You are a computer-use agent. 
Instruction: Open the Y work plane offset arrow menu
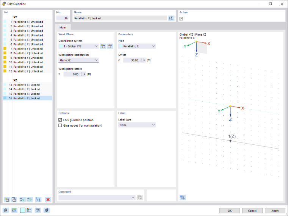tap(85, 74)
